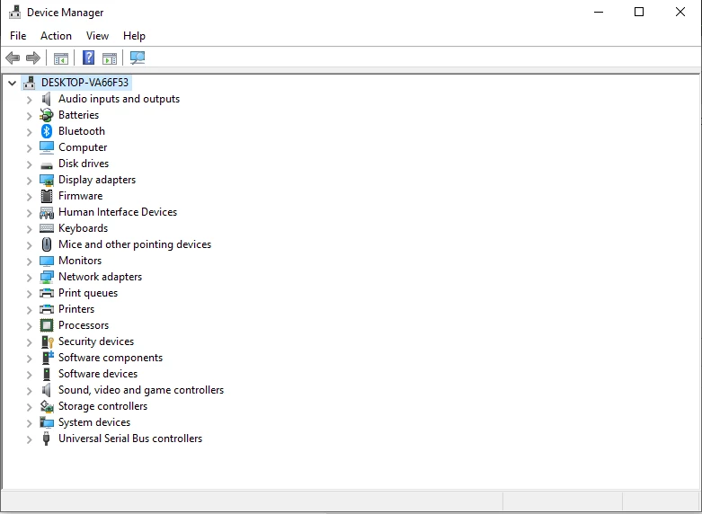This screenshot has height=514, width=702.
Task: Click the Display adapters icon
Action: click(47, 180)
